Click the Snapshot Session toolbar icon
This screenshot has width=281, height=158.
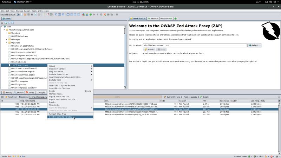click(32, 14)
